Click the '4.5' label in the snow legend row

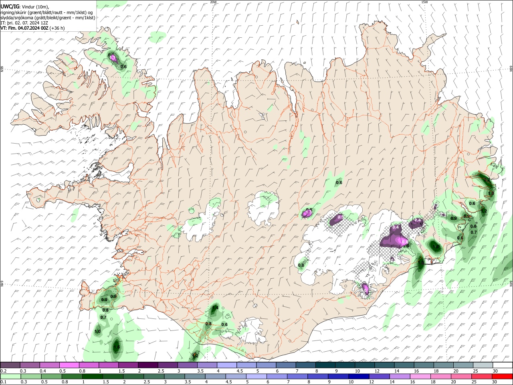(240, 371)
